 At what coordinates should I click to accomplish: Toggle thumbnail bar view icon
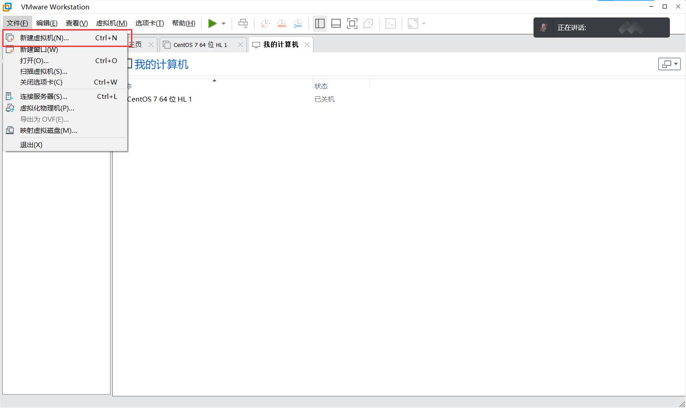point(336,24)
